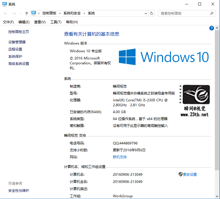The image size is (220, 199).
Task: Open 设备管理器 from sidebar
Action: 17,42
